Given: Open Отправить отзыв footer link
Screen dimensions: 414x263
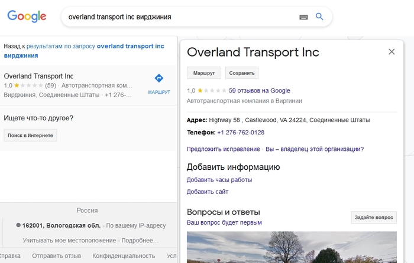Looking at the screenshot, I should tap(57, 255).
